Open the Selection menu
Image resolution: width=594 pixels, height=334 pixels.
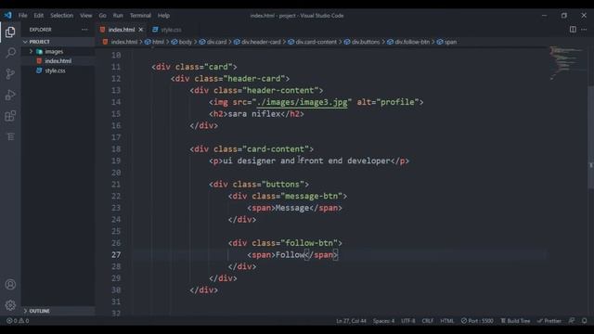[x=62, y=16]
